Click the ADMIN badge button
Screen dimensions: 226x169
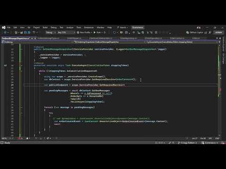click(218, 32)
